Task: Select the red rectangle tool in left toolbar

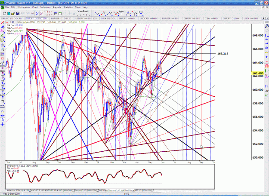Action: [3, 58]
